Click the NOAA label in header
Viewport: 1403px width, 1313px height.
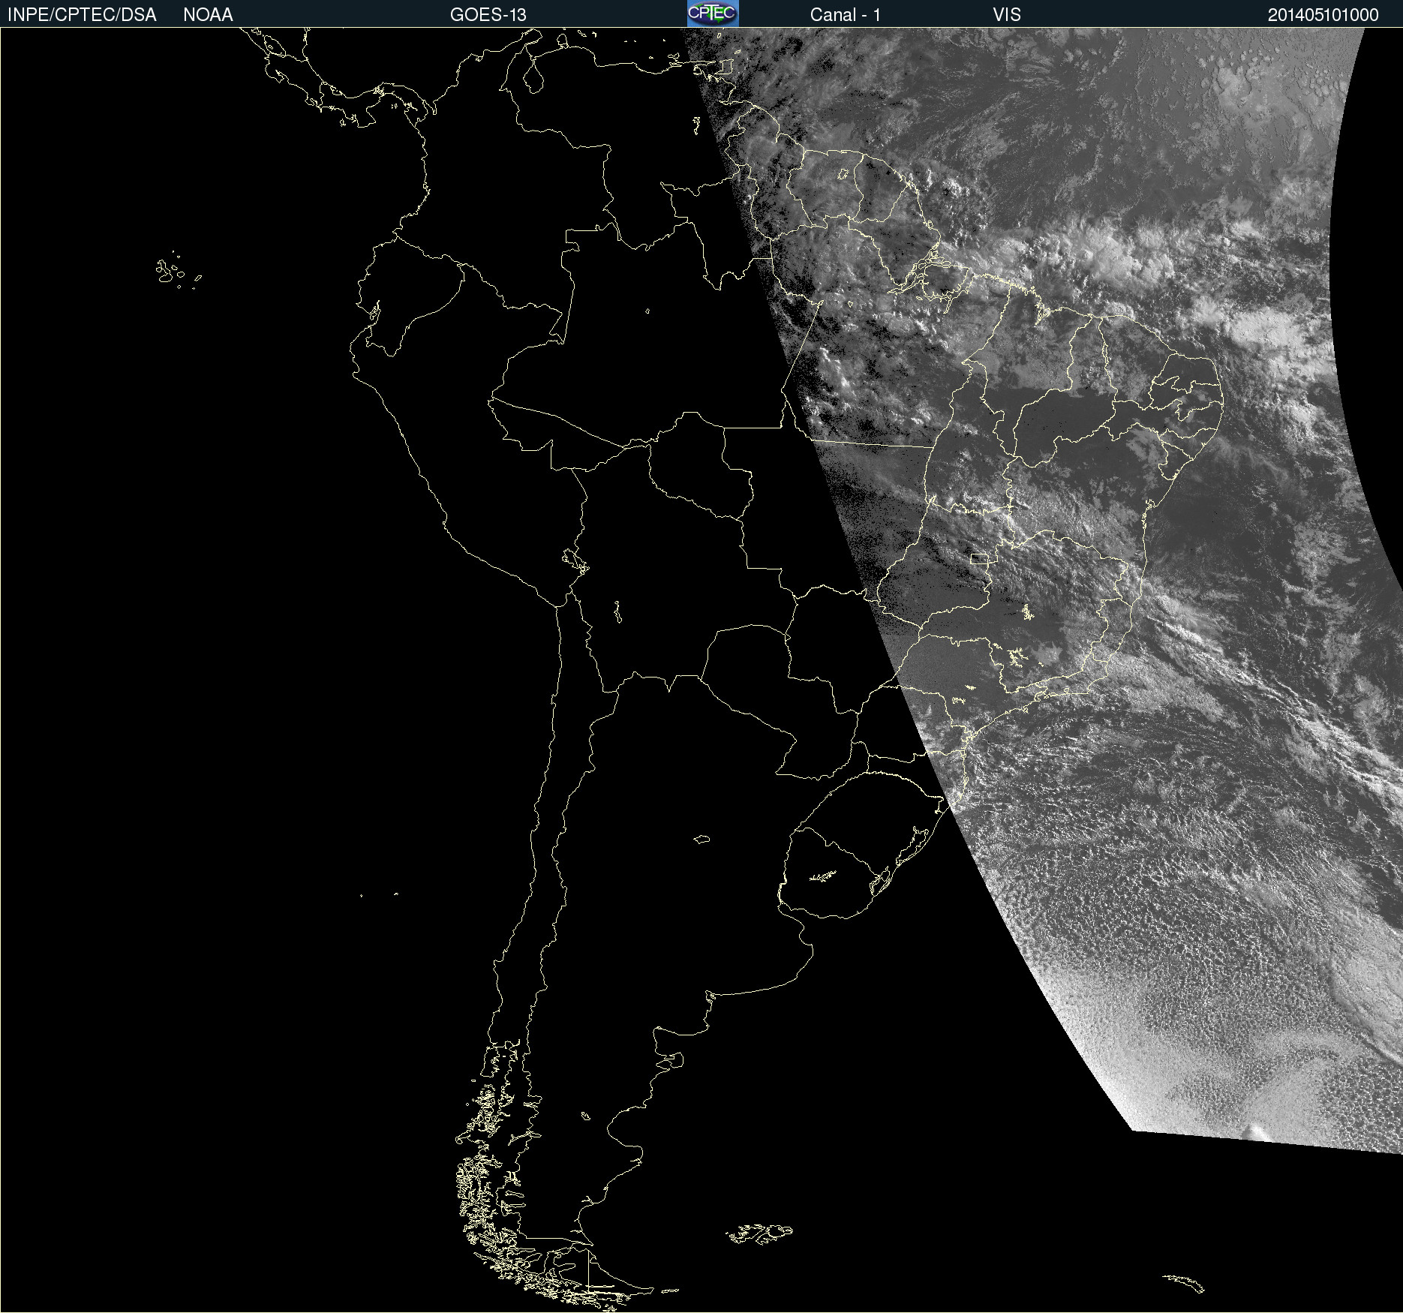[x=208, y=15]
